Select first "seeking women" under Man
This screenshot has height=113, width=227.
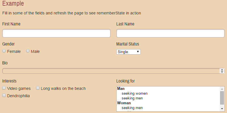134,94
